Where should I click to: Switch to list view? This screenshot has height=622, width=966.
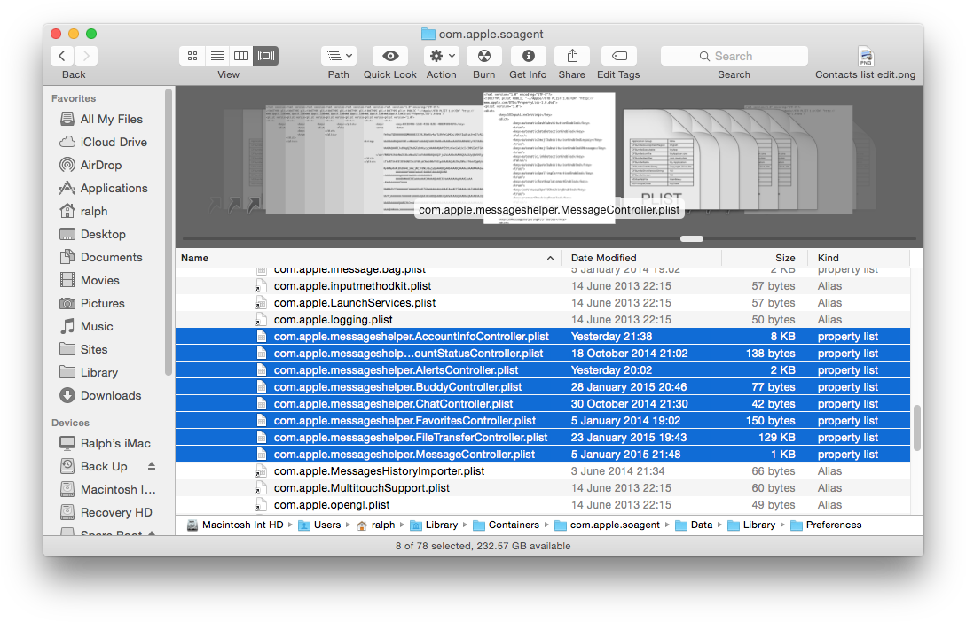[x=216, y=56]
